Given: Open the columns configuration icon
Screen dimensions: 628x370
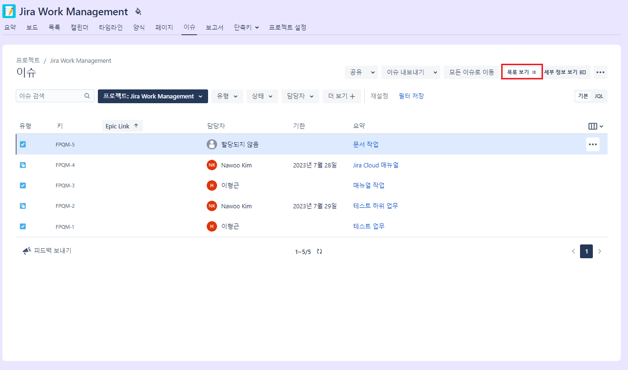Looking at the screenshot, I should (595, 126).
